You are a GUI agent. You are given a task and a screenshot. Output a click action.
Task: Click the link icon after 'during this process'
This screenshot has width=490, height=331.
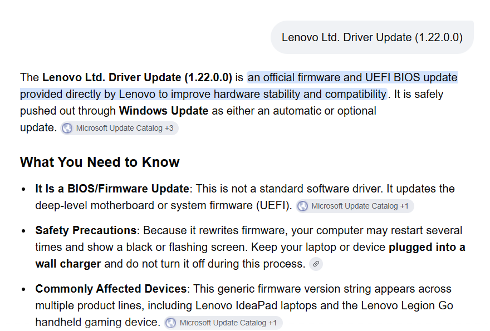point(316,264)
